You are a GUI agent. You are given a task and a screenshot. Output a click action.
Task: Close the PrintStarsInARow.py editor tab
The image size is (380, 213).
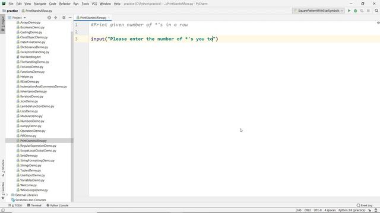109,18
